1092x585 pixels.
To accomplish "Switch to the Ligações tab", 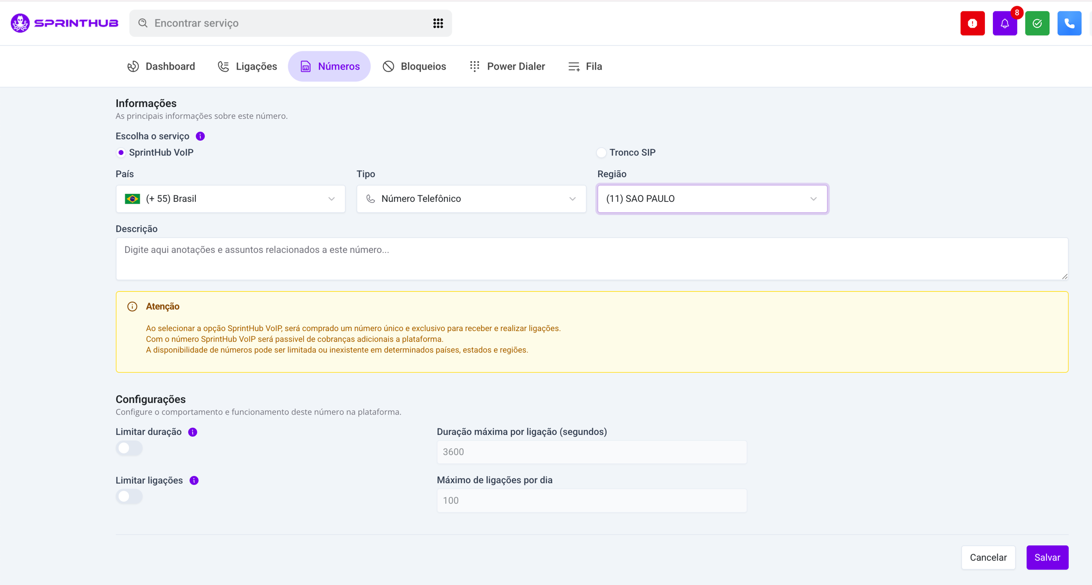I will coord(247,66).
